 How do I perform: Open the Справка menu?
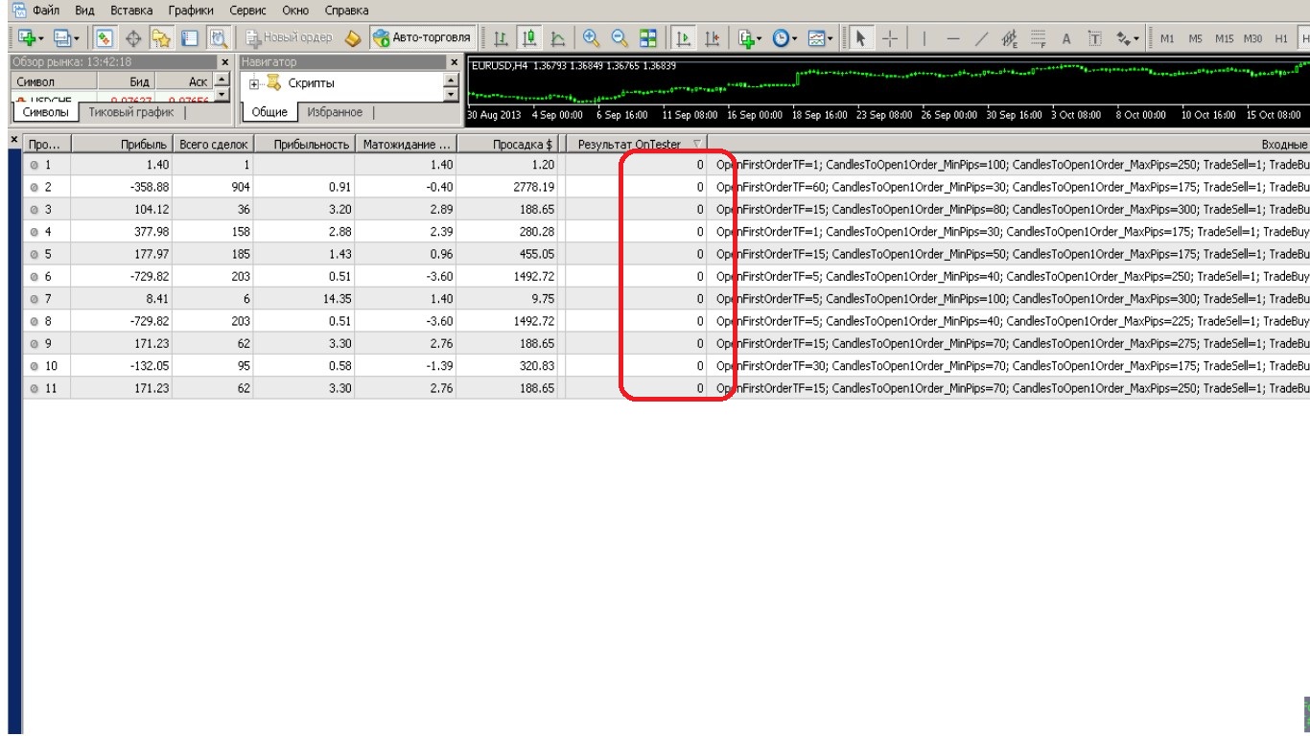pos(346,11)
